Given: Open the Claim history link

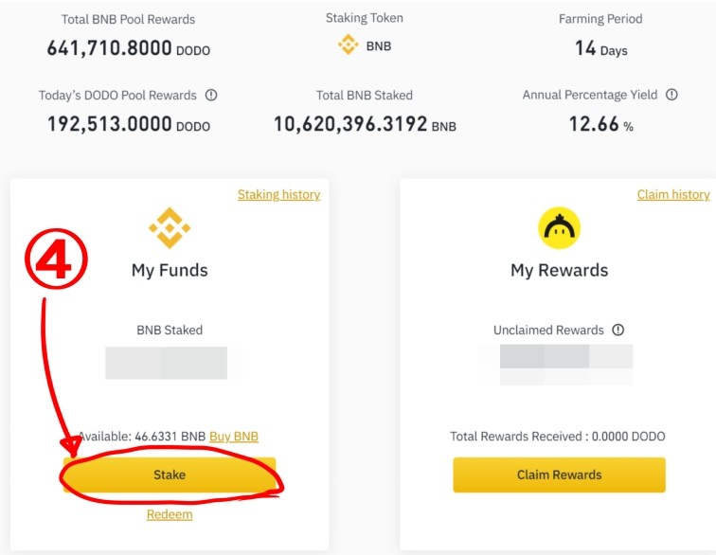Looking at the screenshot, I should (673, 194).
